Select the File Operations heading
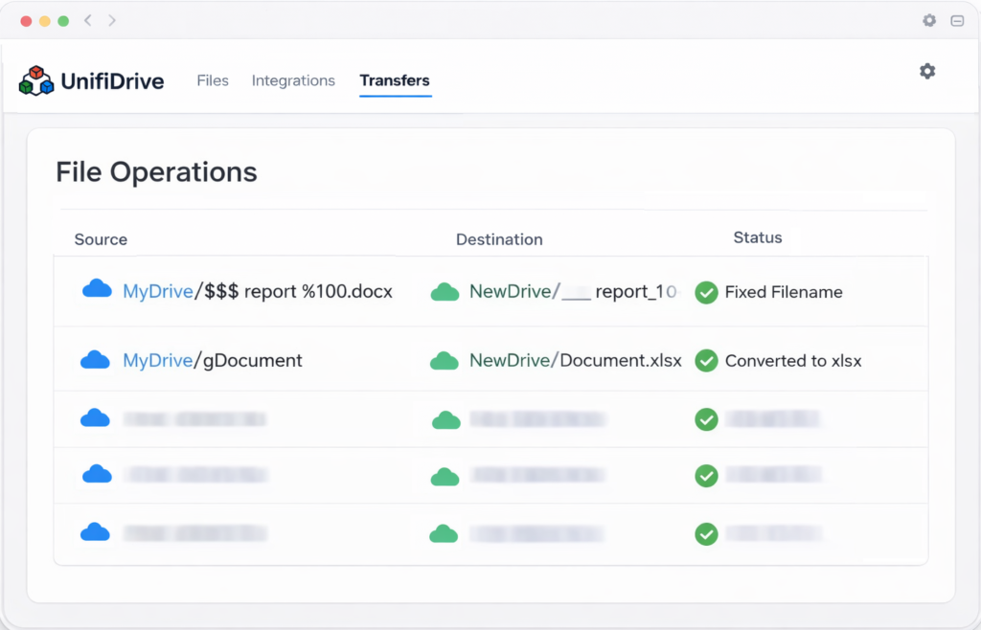981x630 pixels. [156, 172]
